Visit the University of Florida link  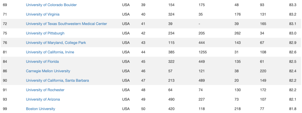[x=42, y=62]
